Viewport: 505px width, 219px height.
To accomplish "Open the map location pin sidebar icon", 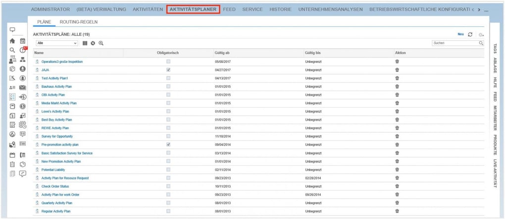I will (x=12, y=145).
